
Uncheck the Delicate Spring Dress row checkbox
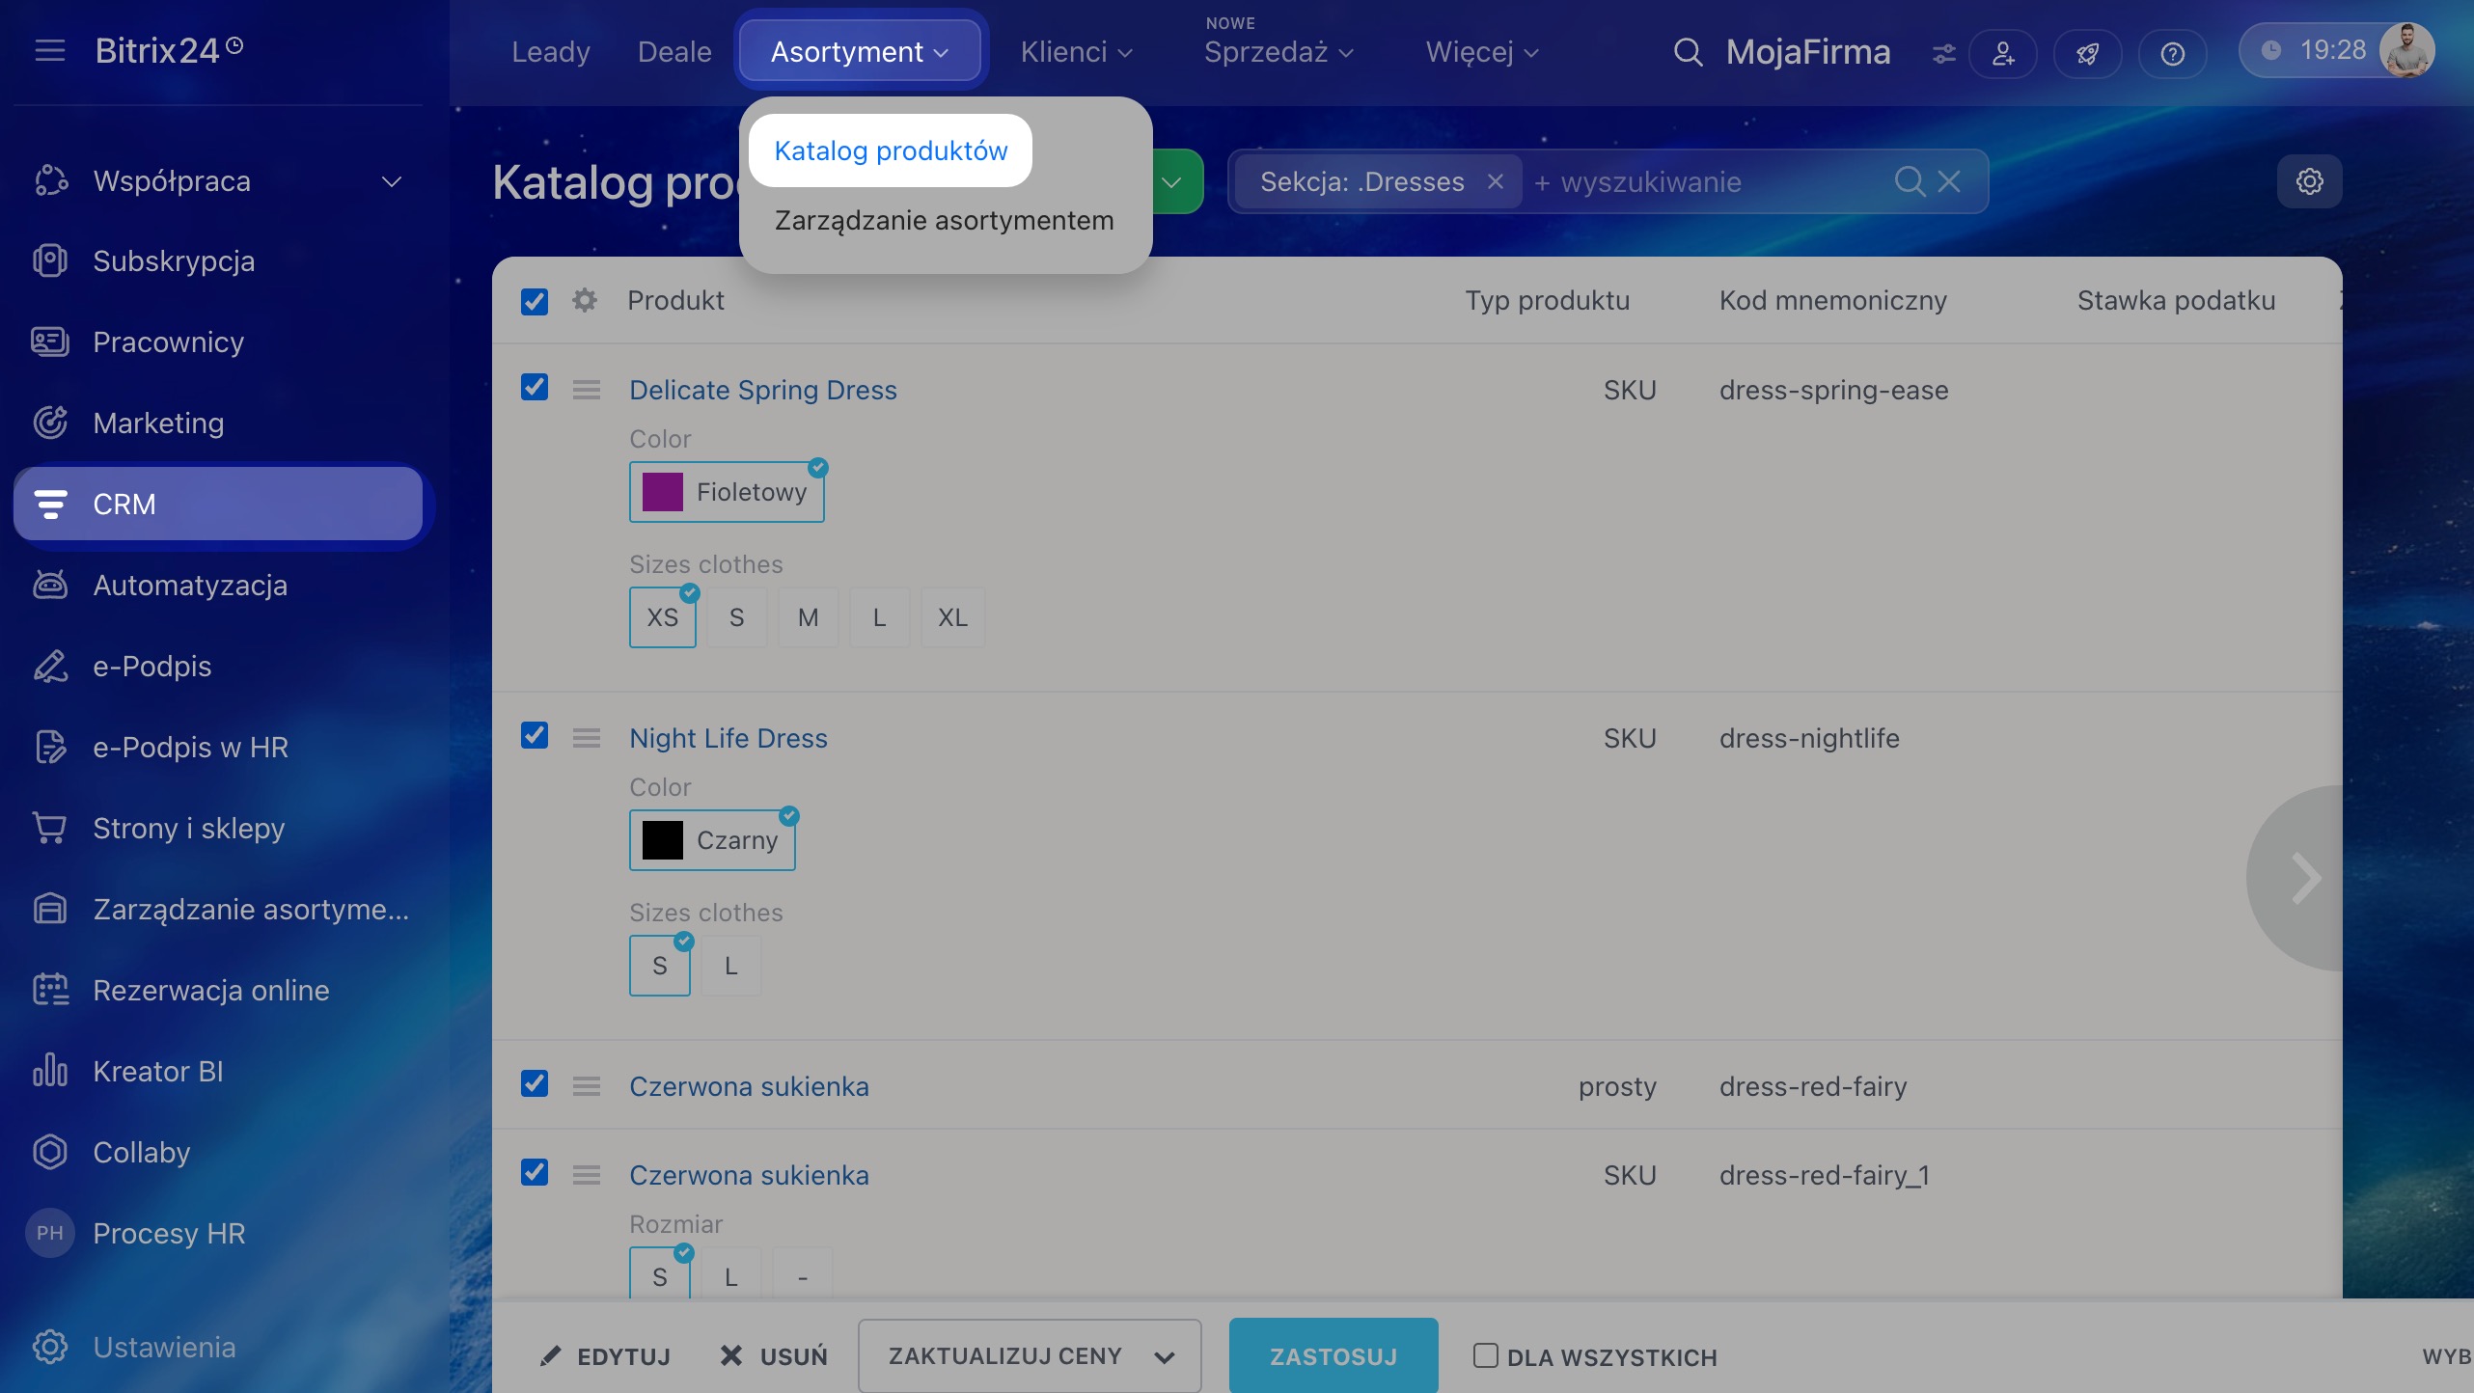[x=535, y=388]
